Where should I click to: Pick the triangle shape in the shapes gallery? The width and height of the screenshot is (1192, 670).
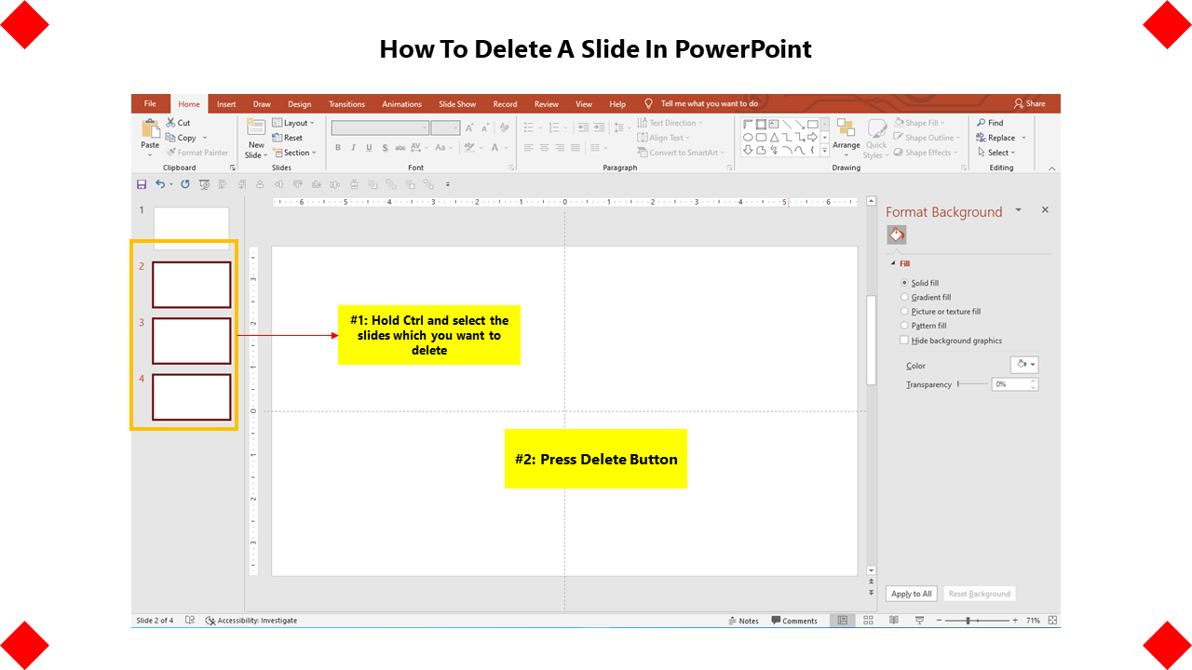[x=774, y=137]
